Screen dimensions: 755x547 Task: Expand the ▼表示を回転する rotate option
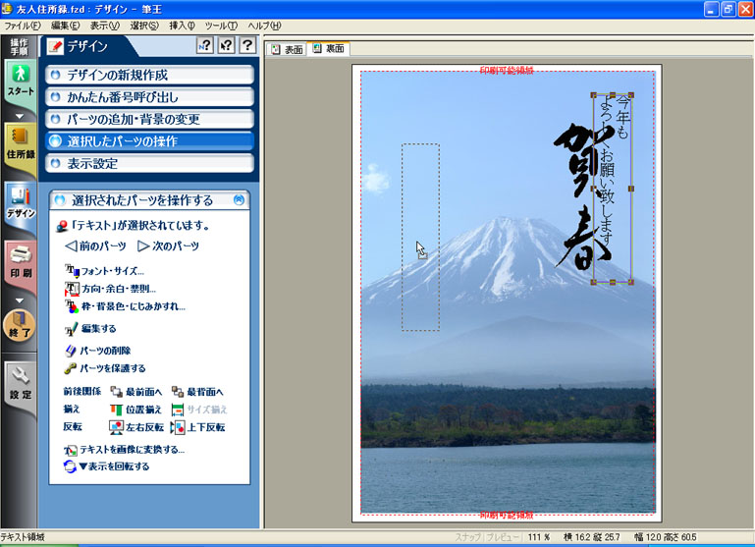[106, 466]
